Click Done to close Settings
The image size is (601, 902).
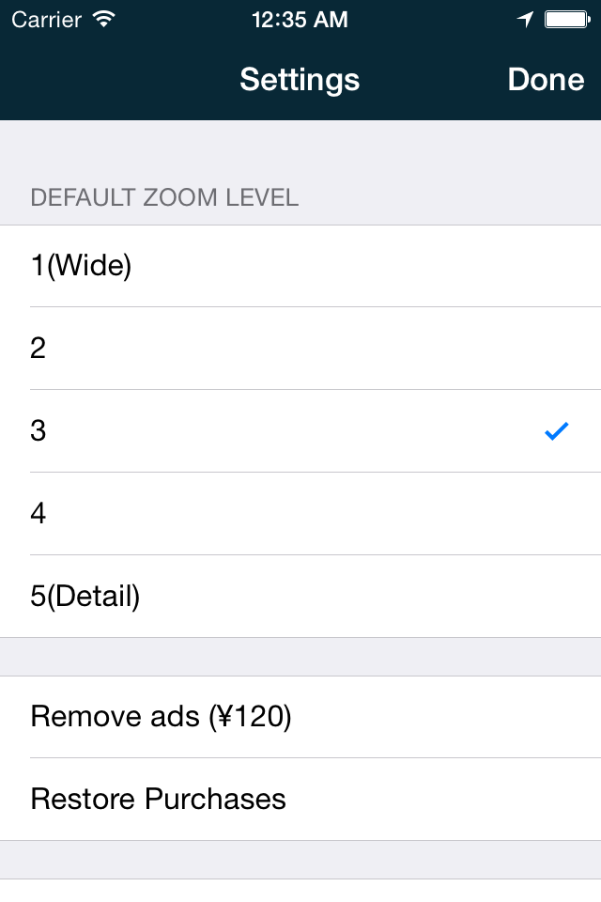[546, 79]
